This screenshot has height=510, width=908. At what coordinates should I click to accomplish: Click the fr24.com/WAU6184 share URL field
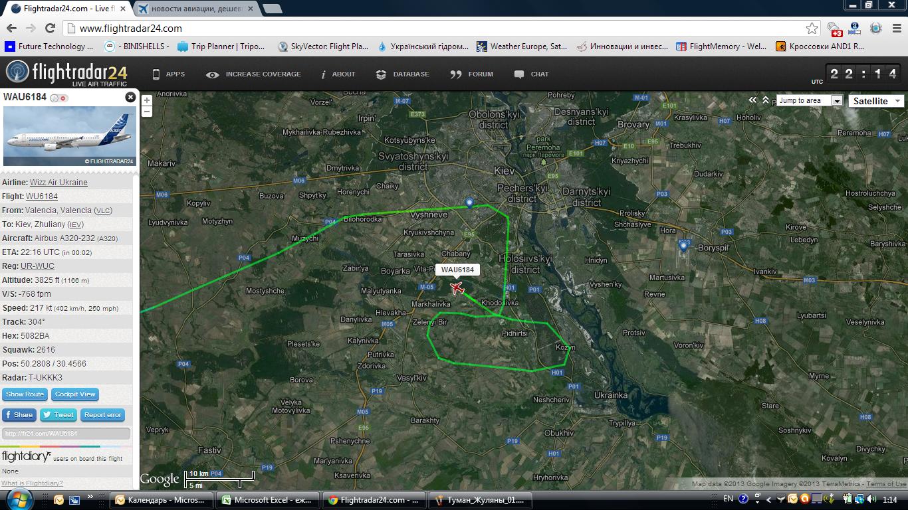(66, 434)
